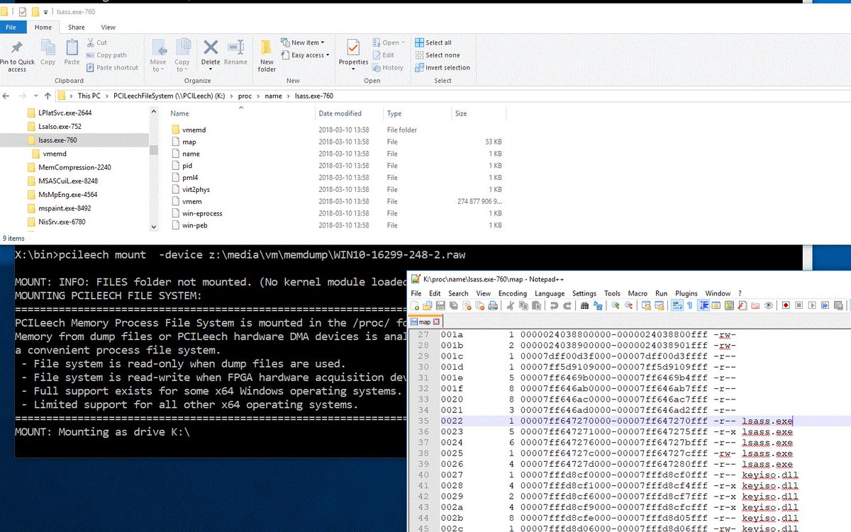The width and height of the screenshot is (851, 532).
Task: Open the Encoding menu in Notepad++
Action: [512, 293]
